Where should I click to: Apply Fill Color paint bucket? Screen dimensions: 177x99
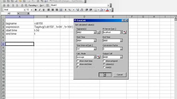[x=101, y=10]
